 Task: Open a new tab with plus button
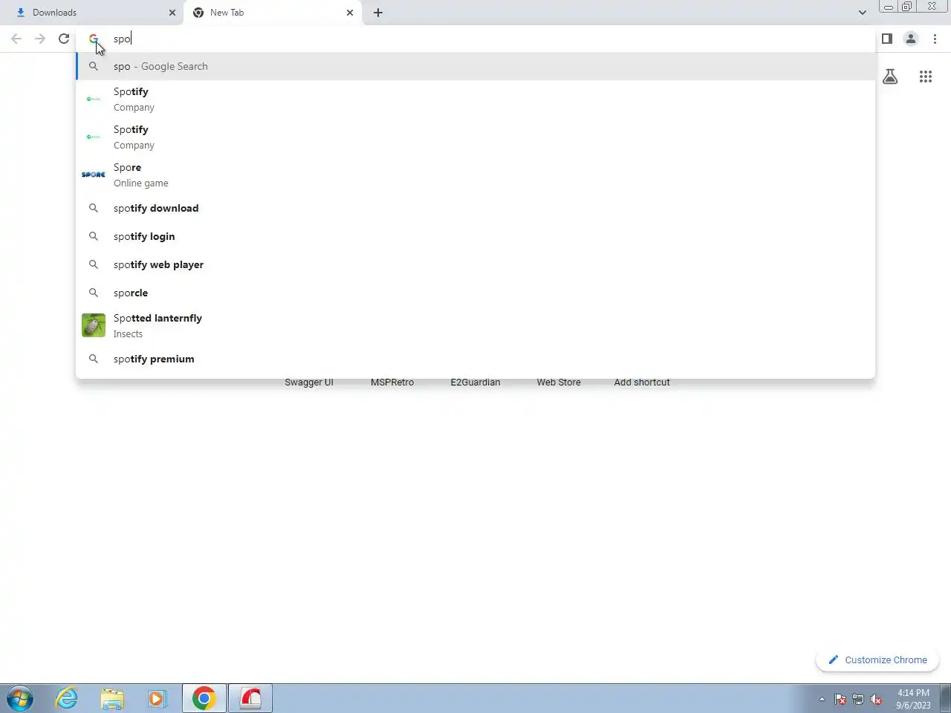point(378,13)
